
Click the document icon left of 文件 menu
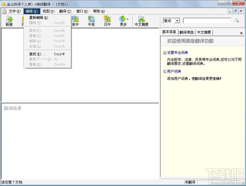pos(4,11)
